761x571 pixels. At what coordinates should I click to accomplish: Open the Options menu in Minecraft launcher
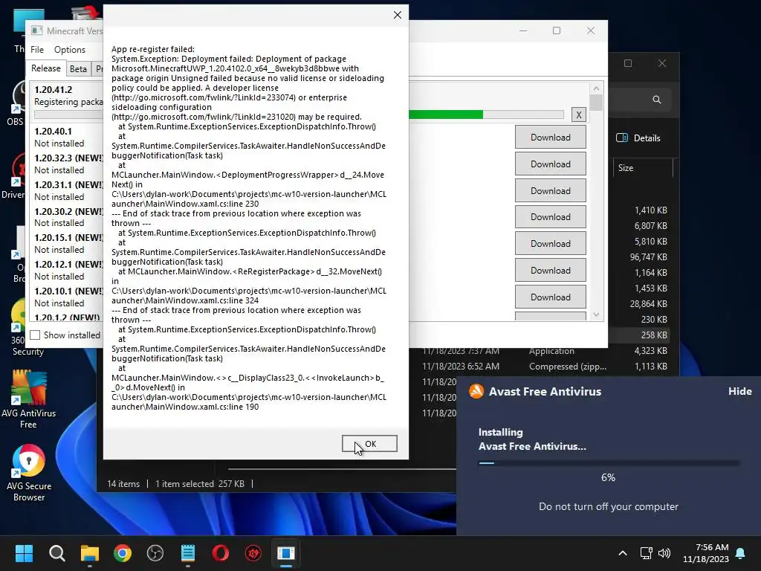tap(69, 50)
